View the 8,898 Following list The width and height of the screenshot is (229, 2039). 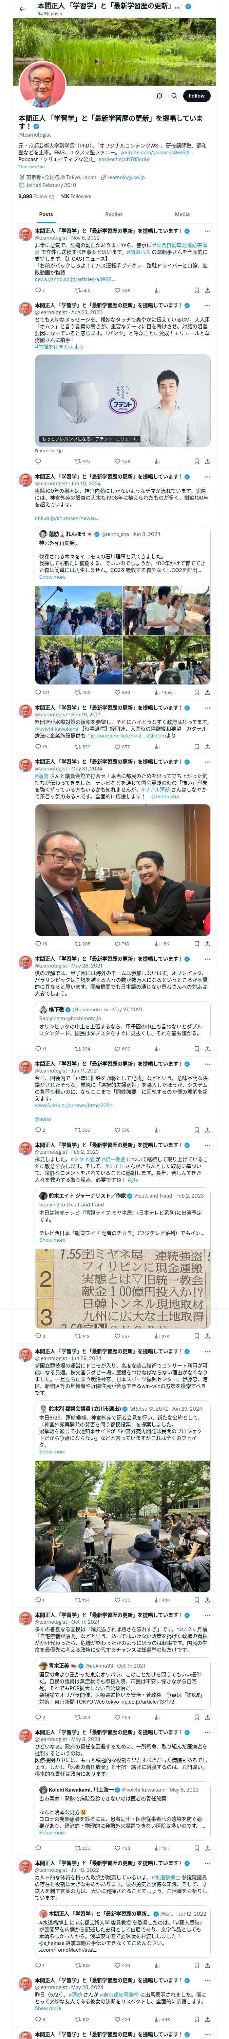36,196
